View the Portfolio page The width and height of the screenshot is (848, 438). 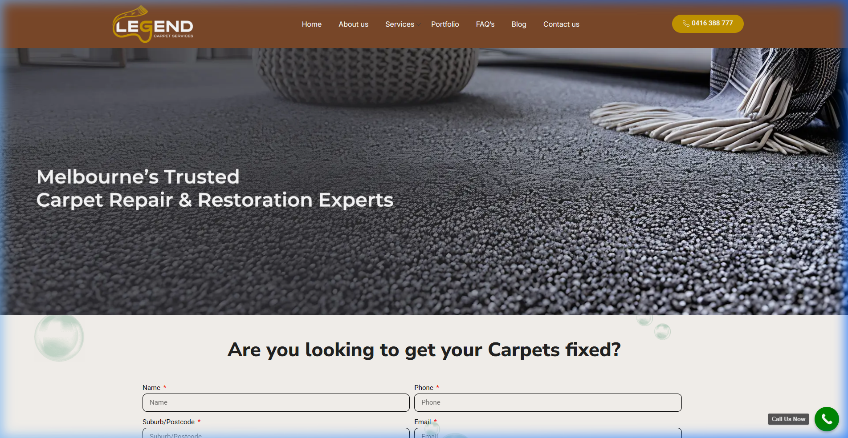click(444, 24)
